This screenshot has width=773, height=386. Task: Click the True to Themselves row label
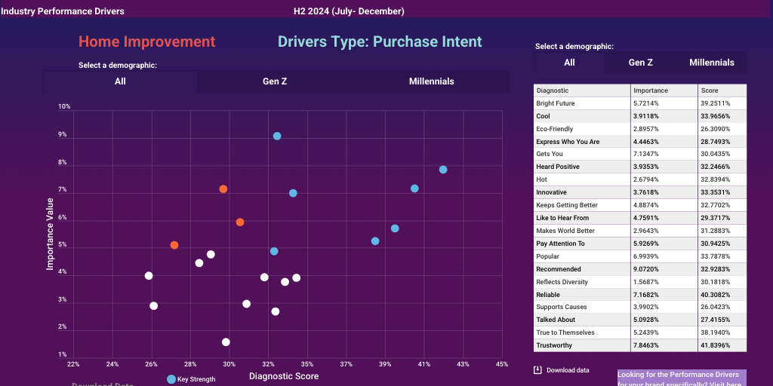tap(565, 332)
